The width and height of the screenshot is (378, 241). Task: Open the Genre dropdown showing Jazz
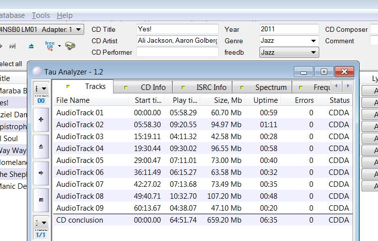click(x=289, y=41)
